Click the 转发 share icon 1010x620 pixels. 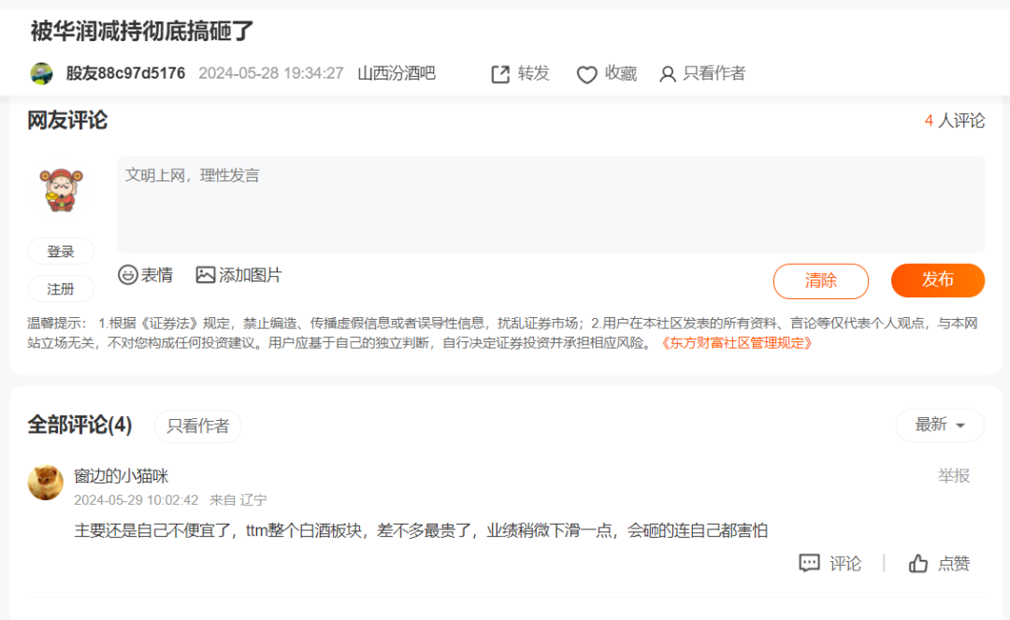pyautogui.click(x=498, y=74)
